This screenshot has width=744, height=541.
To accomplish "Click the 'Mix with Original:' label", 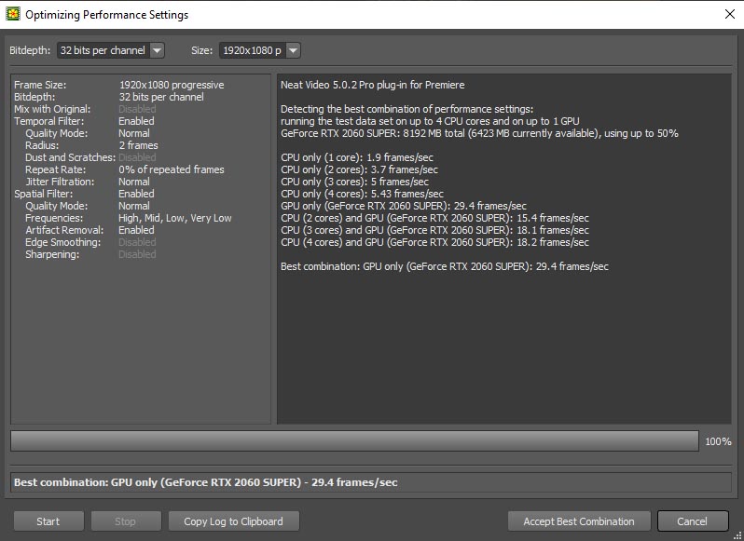I will 51,109.
